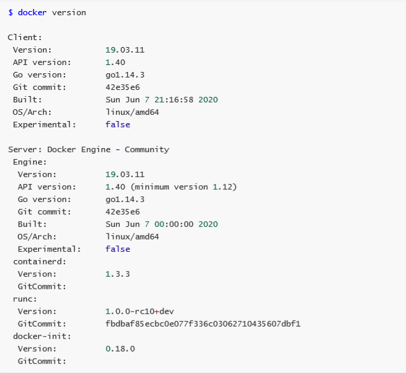
Task: Click the 'Engine:' label
Action: click(x=30, y=162)
